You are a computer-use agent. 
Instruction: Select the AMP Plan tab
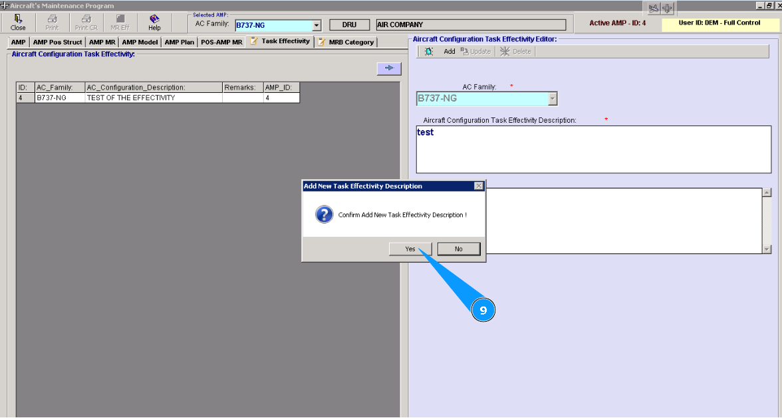coord(180,42)
